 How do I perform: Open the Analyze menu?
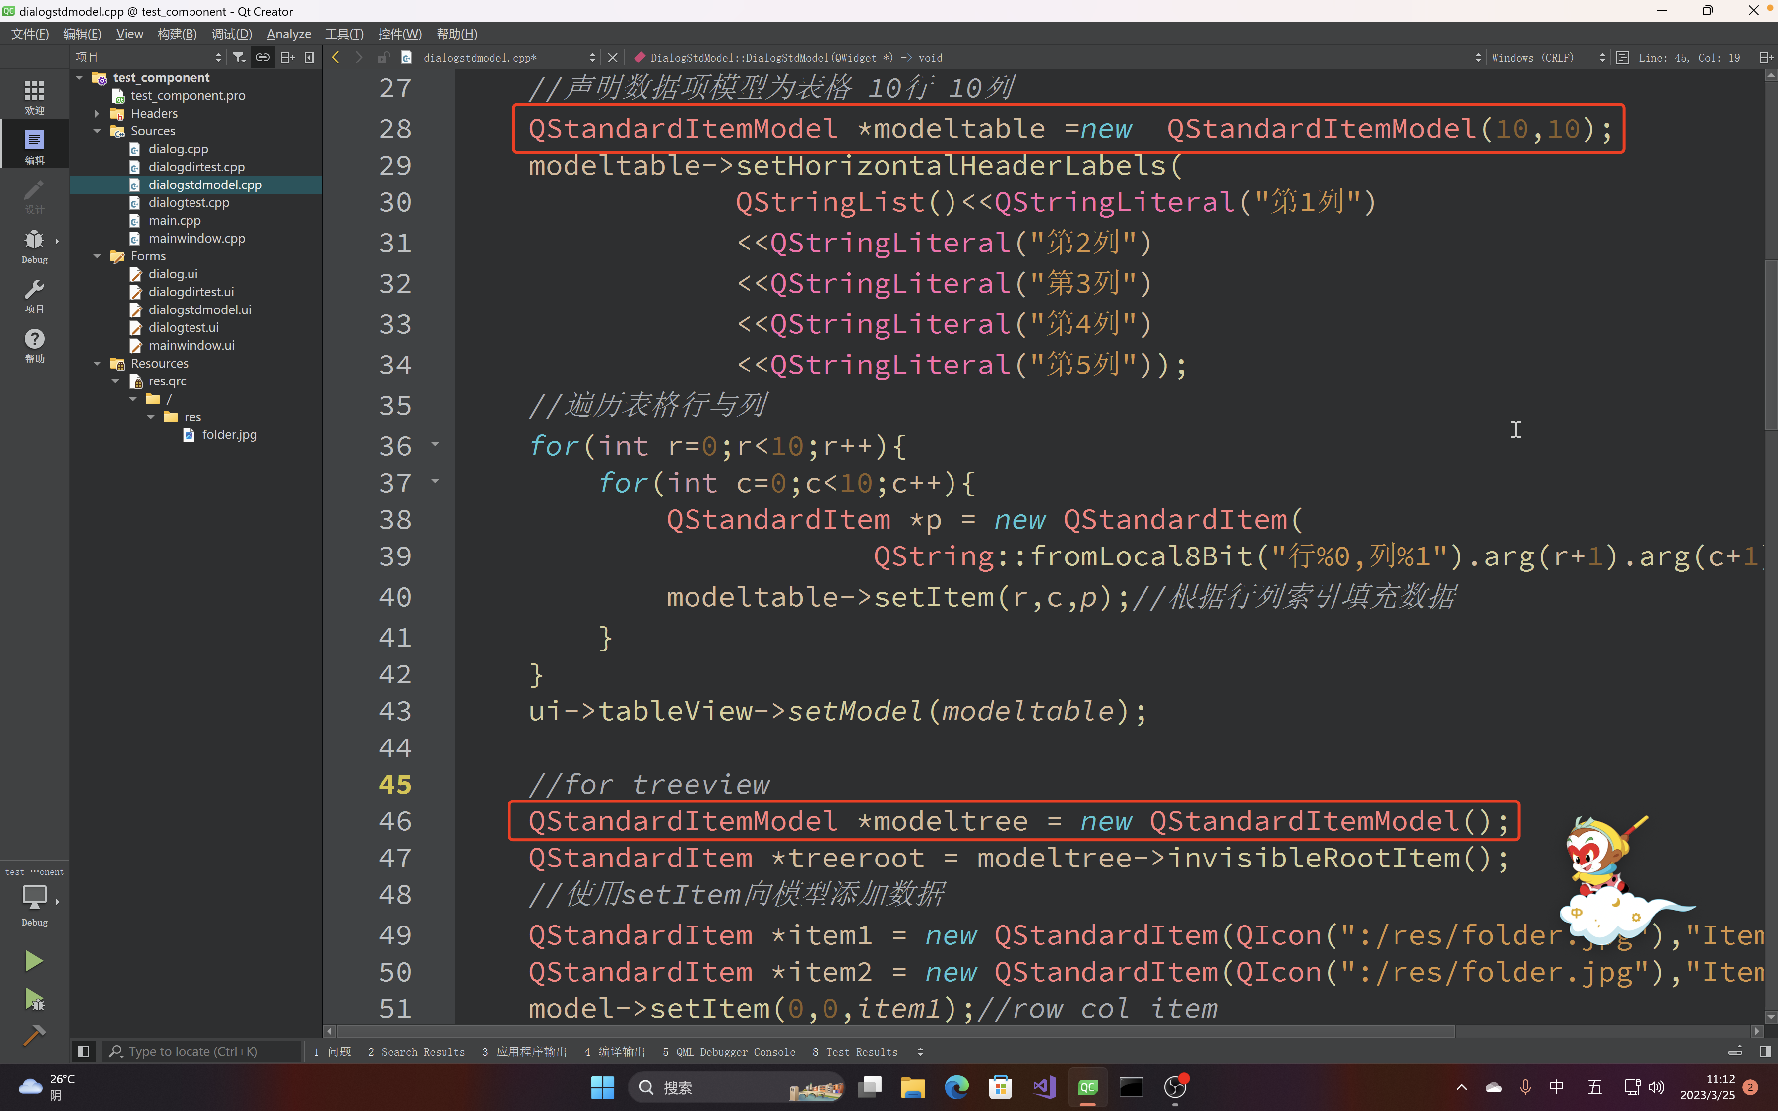[288, 34]
